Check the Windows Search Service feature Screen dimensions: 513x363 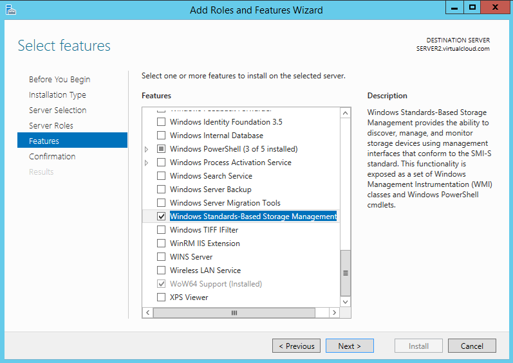point(162,176)
